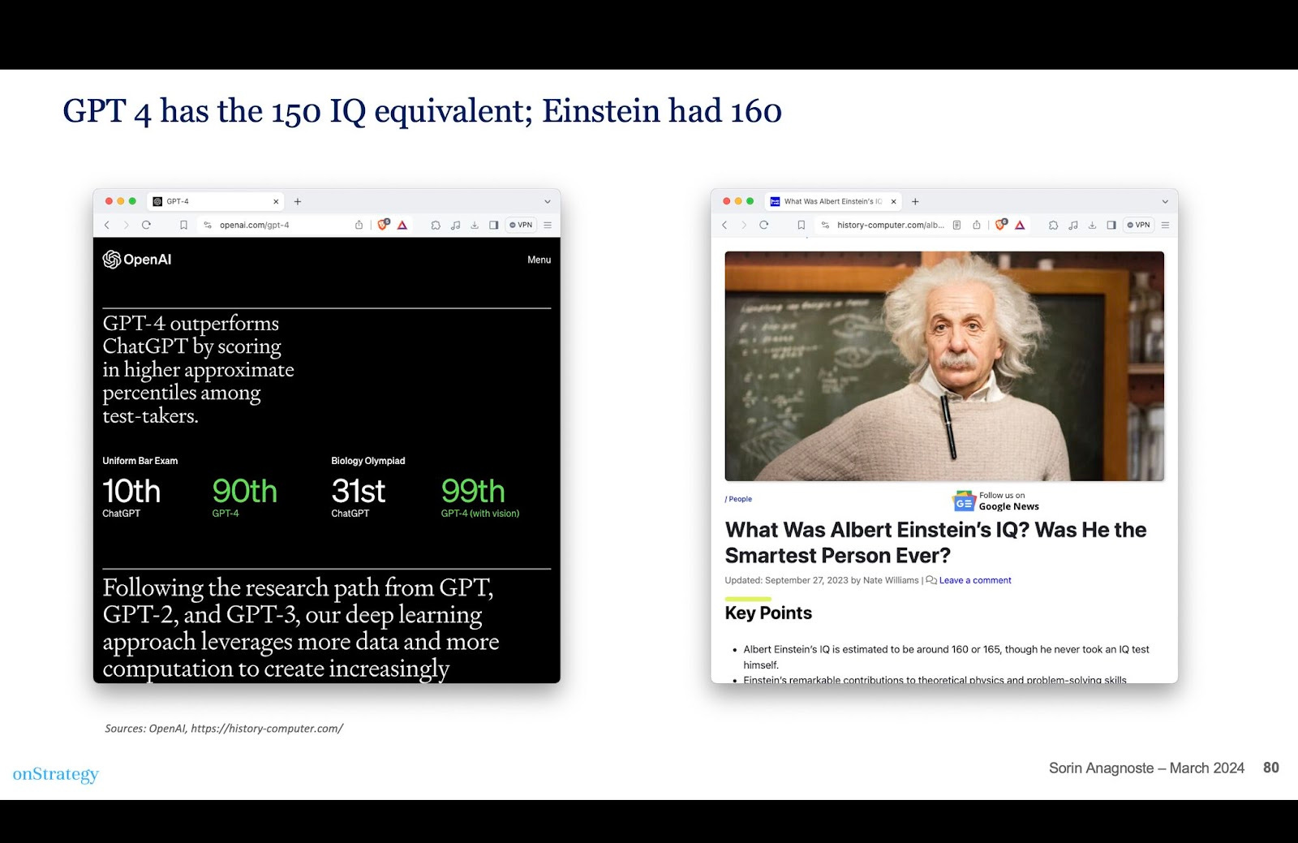The width and height of the screenshot is (1298, 843).
Task: Go back in the history-computer window
Action: (x=724, y=226)
